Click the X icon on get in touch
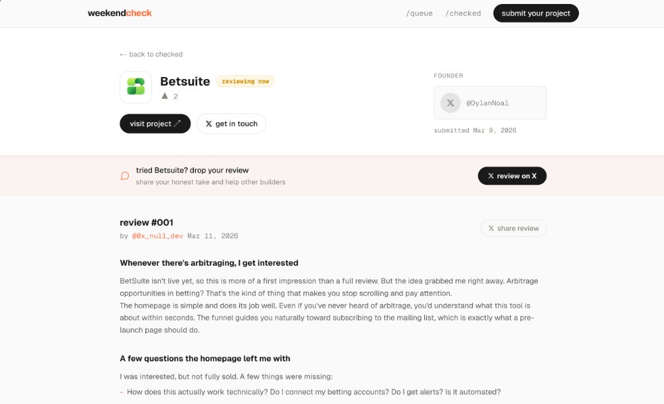 pyautogui.click(x=208, y=124)
